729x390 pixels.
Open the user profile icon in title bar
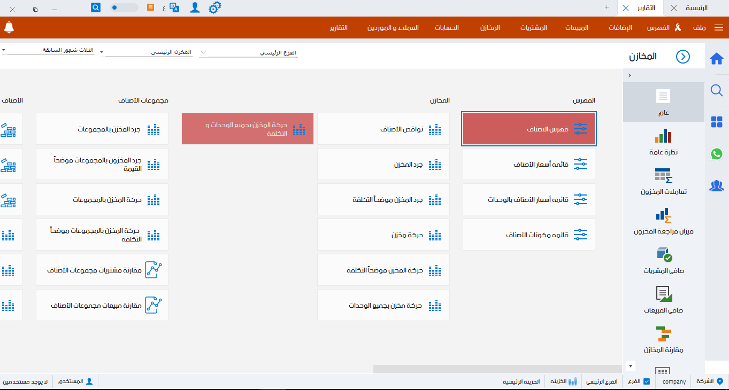click(195, 7)
